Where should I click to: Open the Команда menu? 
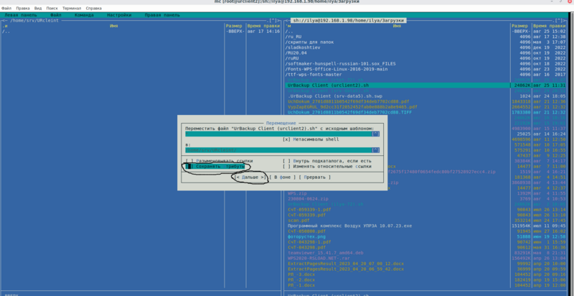(x=84, y=15)
